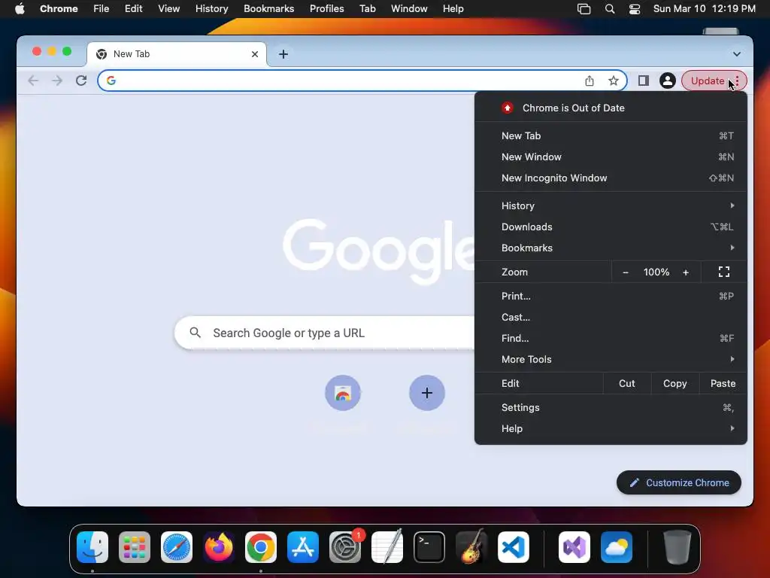
Task: Click the red Update button
Action: pyautogui.click(x=707, y=81)
